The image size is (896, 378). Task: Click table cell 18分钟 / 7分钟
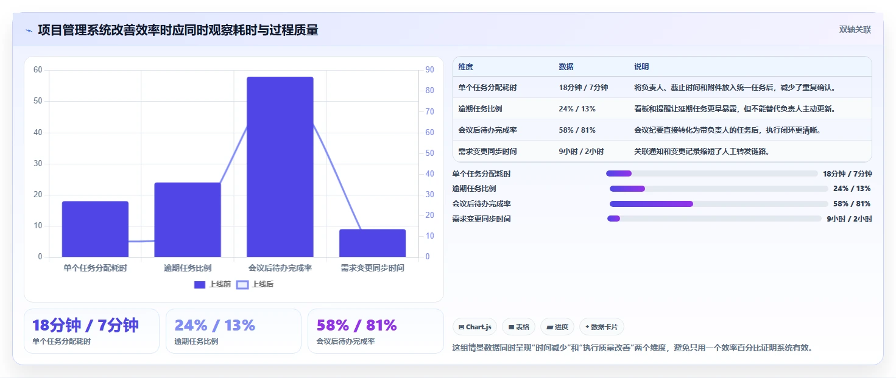point(583,88)
